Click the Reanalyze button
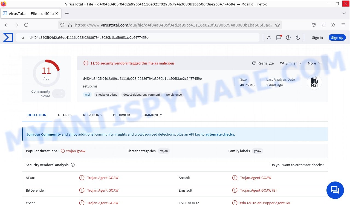Viewport: 350px width, 205px height. [263, 63]
